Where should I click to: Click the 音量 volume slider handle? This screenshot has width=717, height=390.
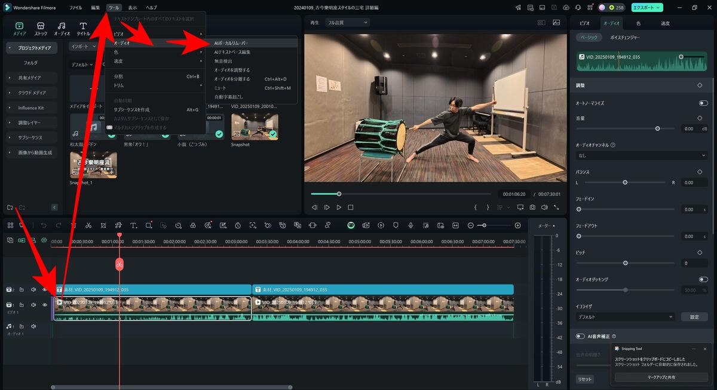[x=658, y=128]
